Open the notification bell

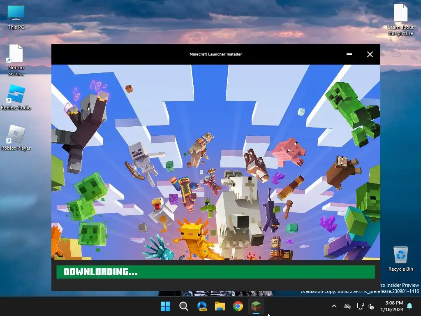click(x=410, y=306)
